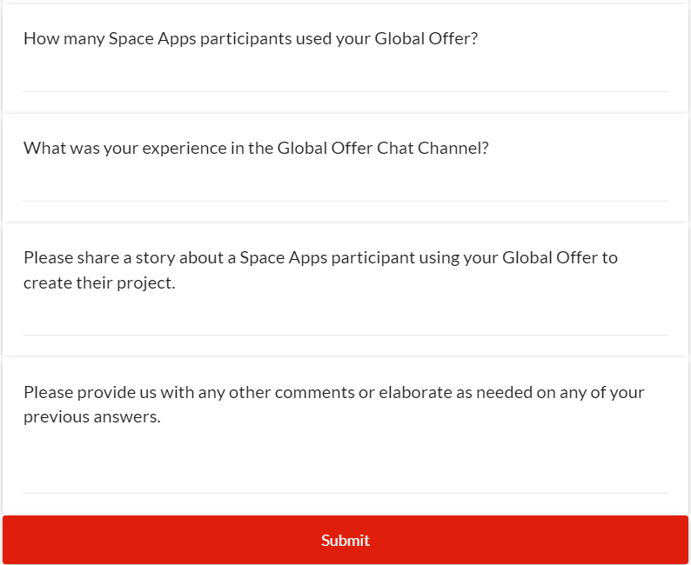Click the other comments answer field

tap(345, 469)
